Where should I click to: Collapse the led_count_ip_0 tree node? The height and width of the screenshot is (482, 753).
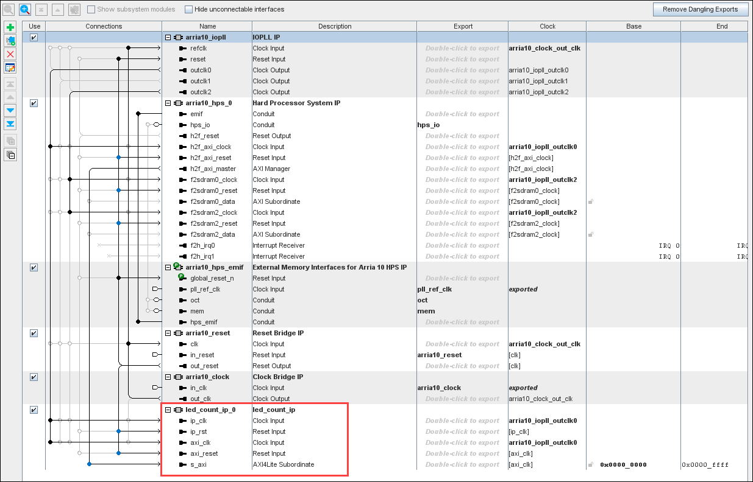[x=168, y=410]
